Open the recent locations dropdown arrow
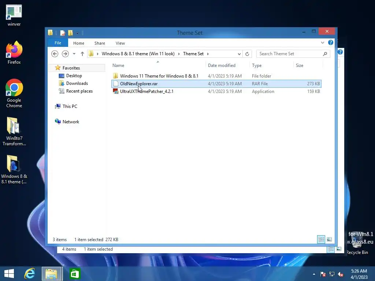The image size is (375, 281). [x=74, y=54]
